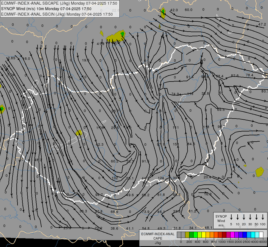Click the 82.6 value in the northeast
This screenshot has width=268, height=247.
(x=235, y=75)
